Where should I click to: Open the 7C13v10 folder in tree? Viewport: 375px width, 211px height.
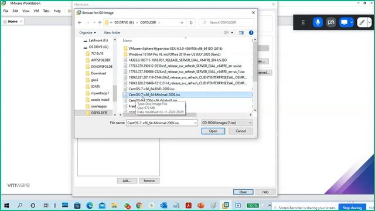coord(97,53)
